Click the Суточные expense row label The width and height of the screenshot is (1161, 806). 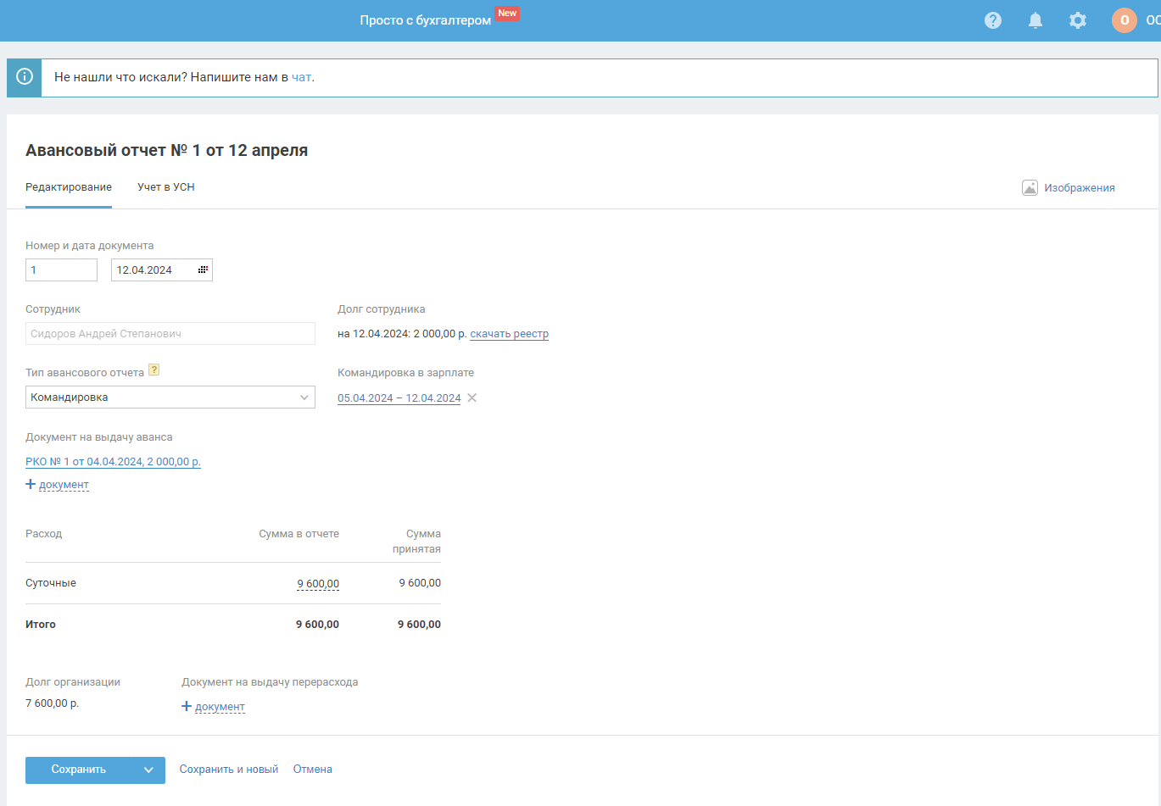click(51, 583)
